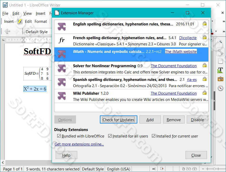This screenshot has height=172, width=226.
Task: Open the File menu
Action: click(5, 13)
